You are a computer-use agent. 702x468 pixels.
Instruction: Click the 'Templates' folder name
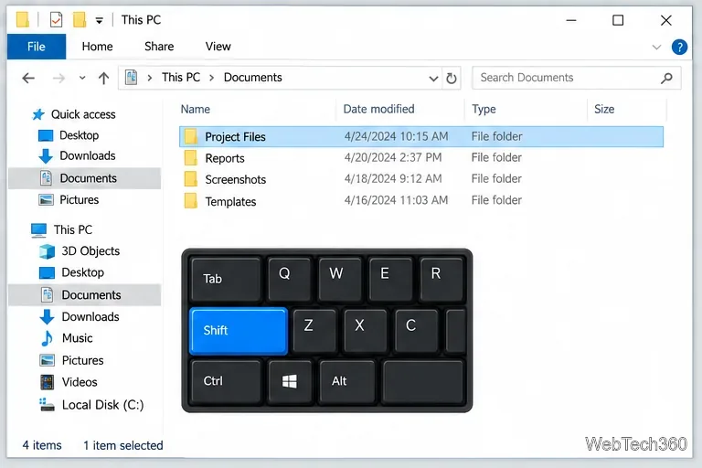point(230,201)
